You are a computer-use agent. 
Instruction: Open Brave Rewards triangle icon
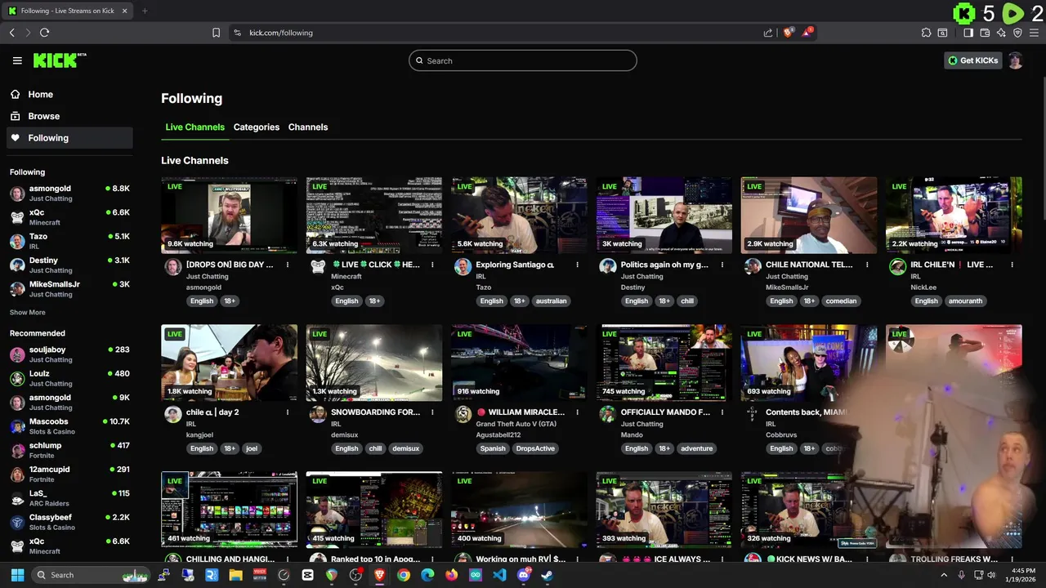[x=807, y=32]
